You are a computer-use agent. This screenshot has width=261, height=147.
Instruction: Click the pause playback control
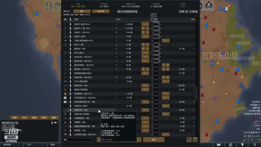(x=245, y=136)
